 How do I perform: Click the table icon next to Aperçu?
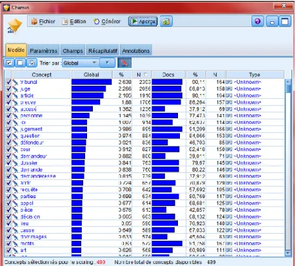coord(166,21)
